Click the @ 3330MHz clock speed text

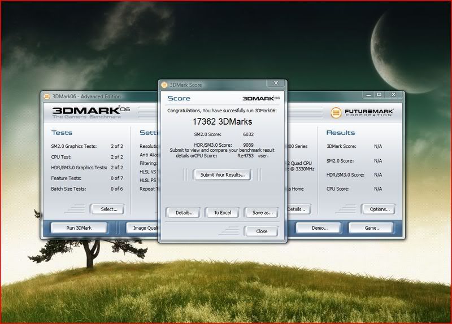tap(302, 169)
